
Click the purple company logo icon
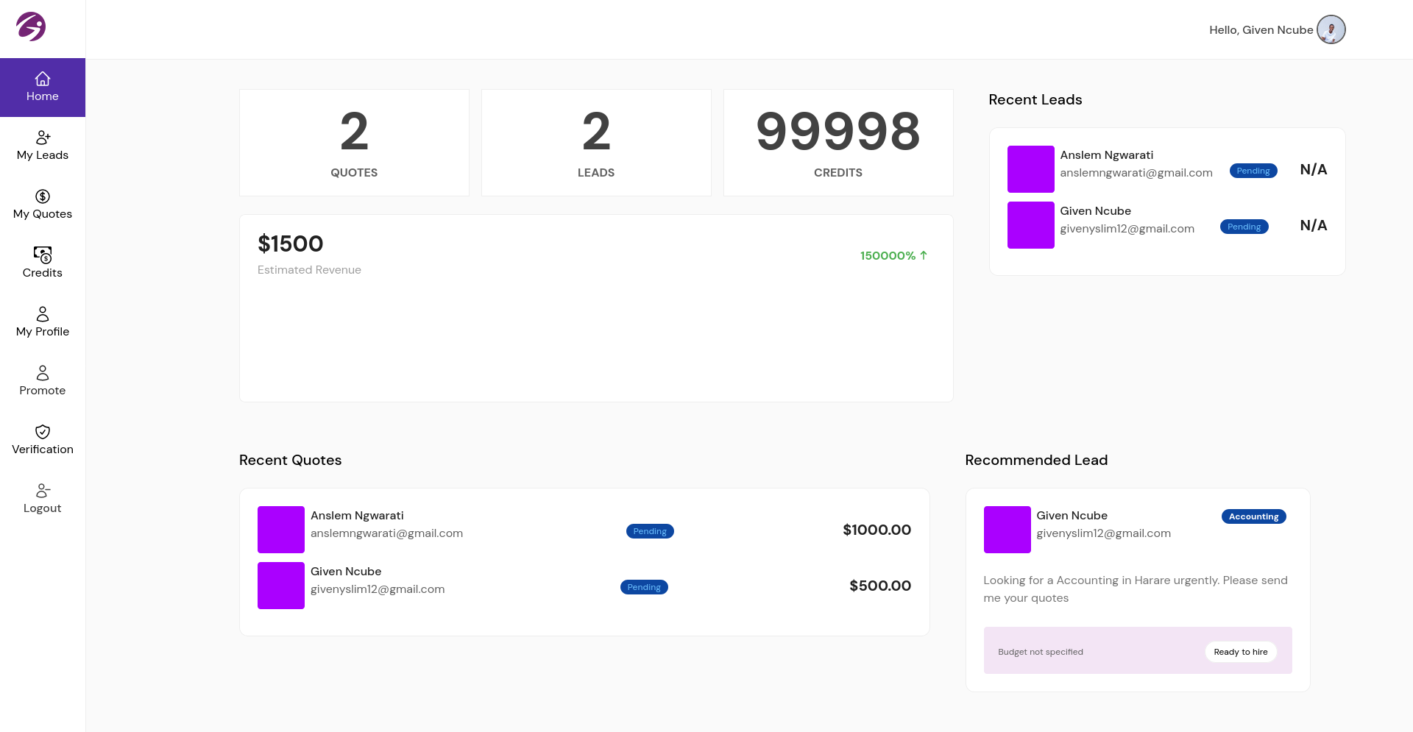(x=31, y=27)
